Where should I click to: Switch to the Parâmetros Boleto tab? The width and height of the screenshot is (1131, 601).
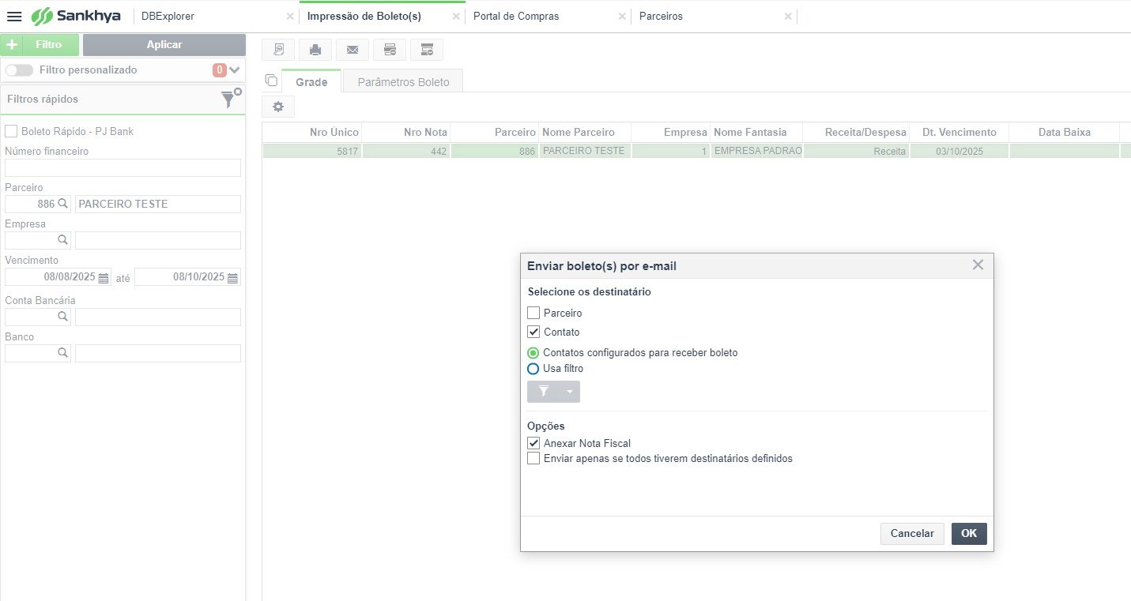(x=403, y=82)
